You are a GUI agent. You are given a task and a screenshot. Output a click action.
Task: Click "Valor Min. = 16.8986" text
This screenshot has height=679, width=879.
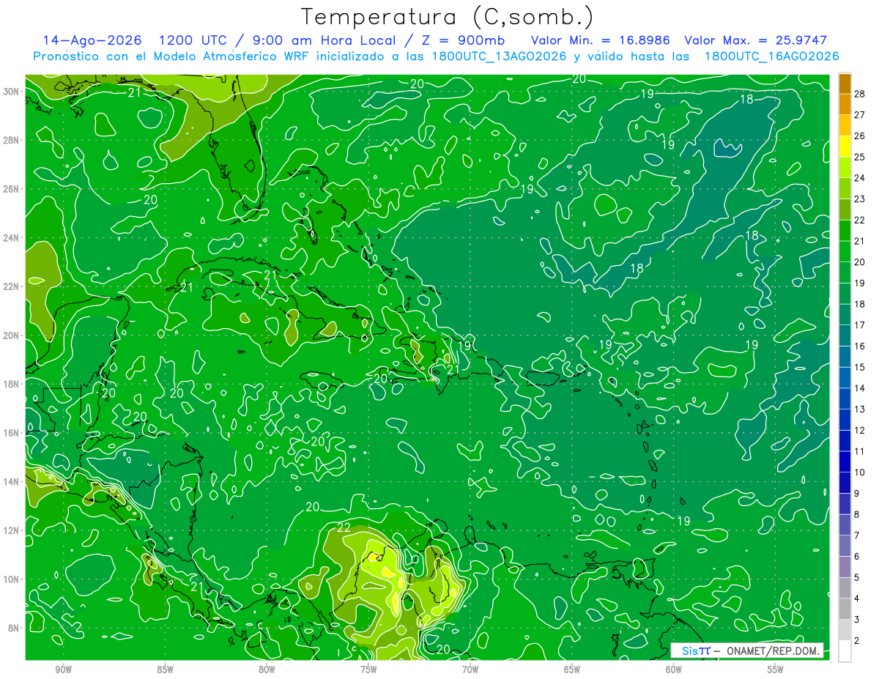click(x=601, y=40)
